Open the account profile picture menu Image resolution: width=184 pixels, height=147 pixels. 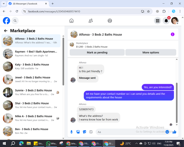(175, 21)
